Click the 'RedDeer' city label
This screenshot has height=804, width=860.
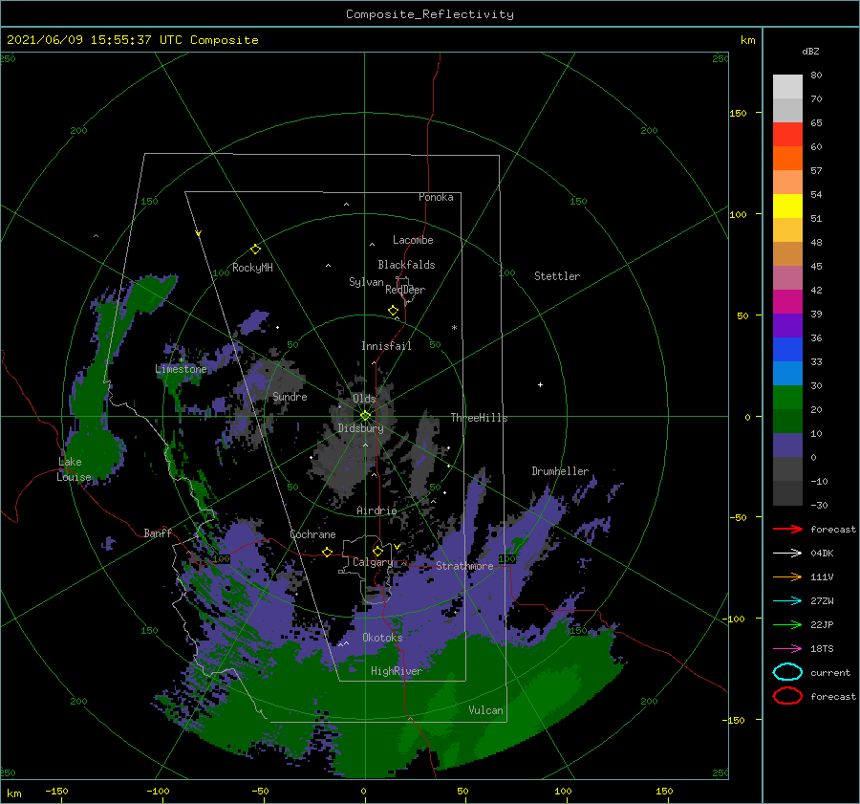point(405,290)
